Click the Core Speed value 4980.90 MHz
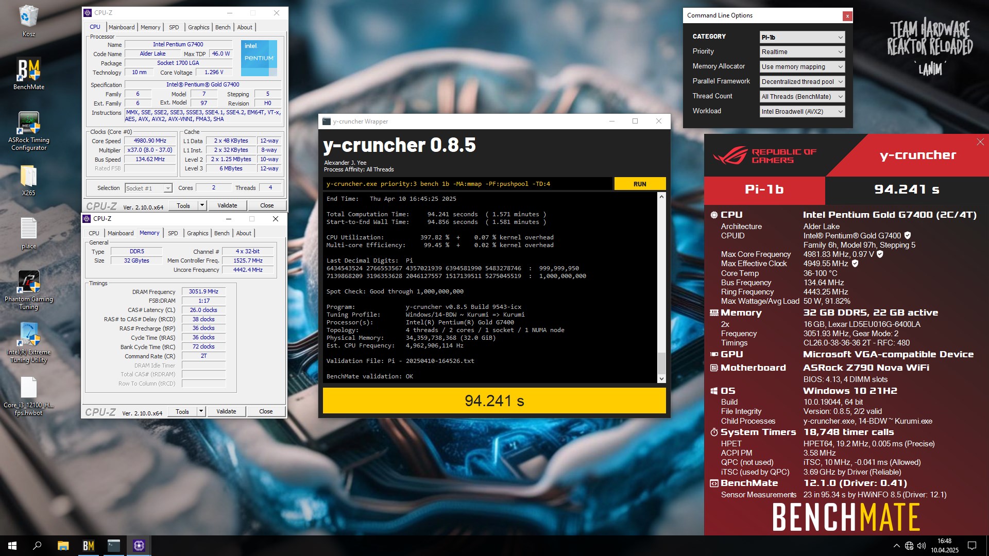The width and height of the screenshot is (989, 556). coord(150,141)
